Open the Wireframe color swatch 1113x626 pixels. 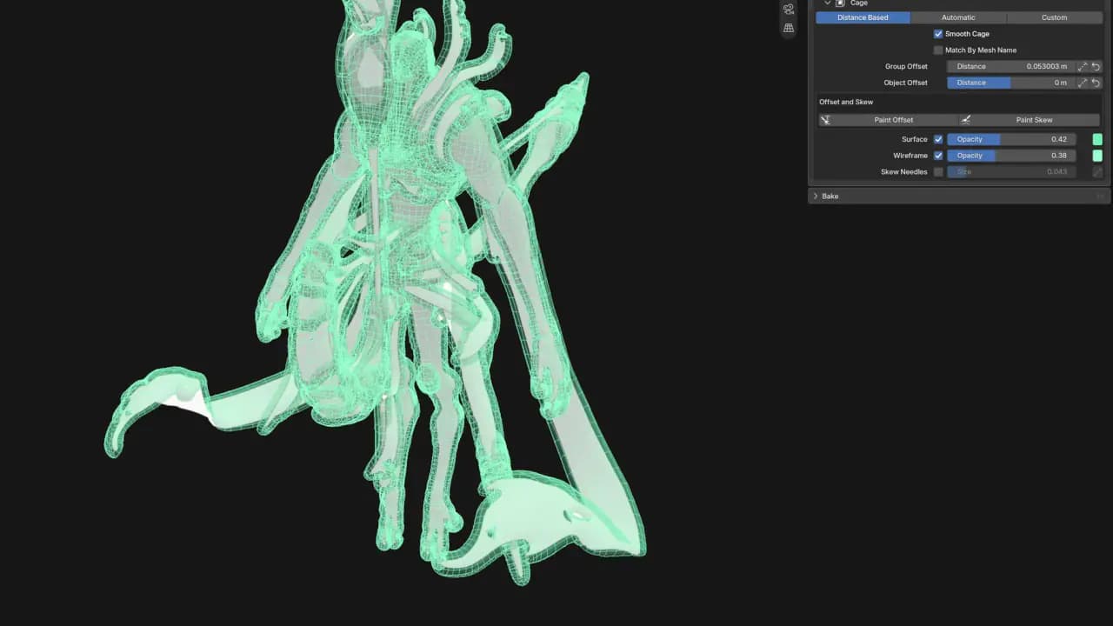click(1097, 156)
